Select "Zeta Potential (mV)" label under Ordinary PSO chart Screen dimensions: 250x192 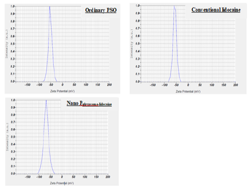pyautogui.click(x=62, y=91)
